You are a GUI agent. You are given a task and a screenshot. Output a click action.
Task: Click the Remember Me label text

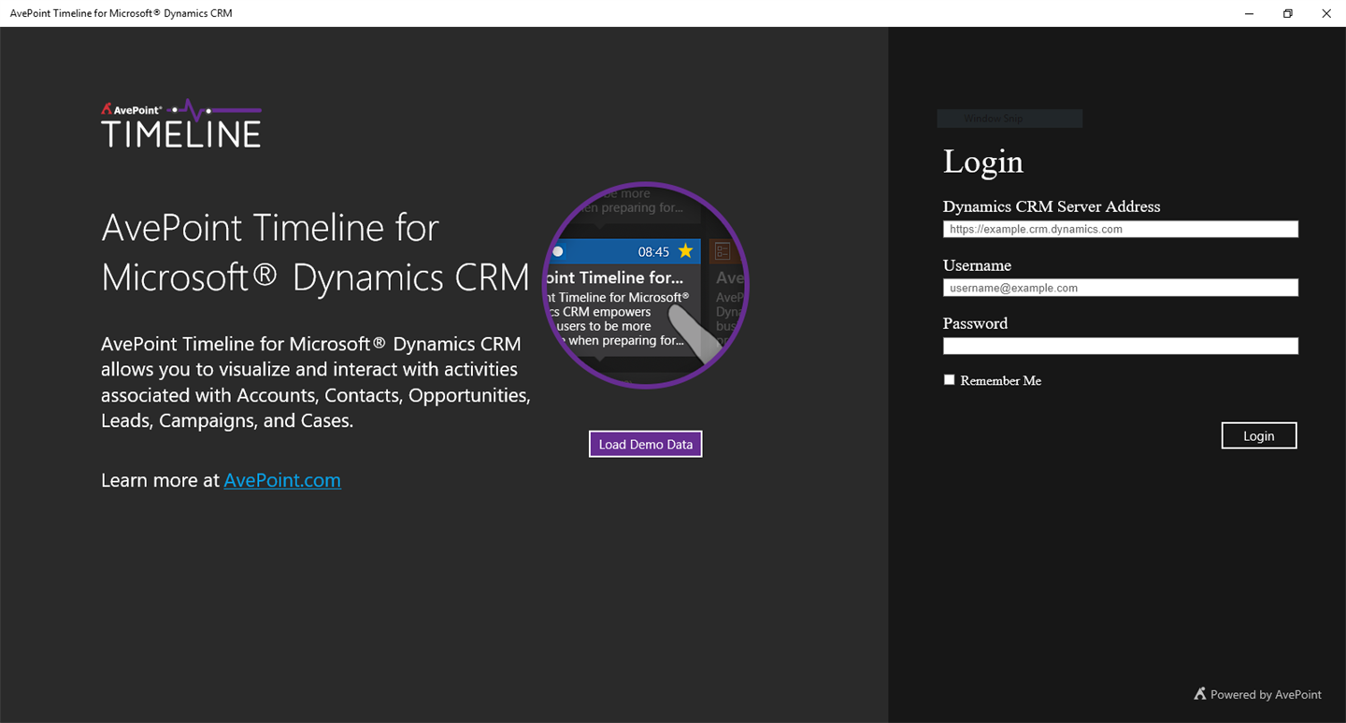[1001, 381]
